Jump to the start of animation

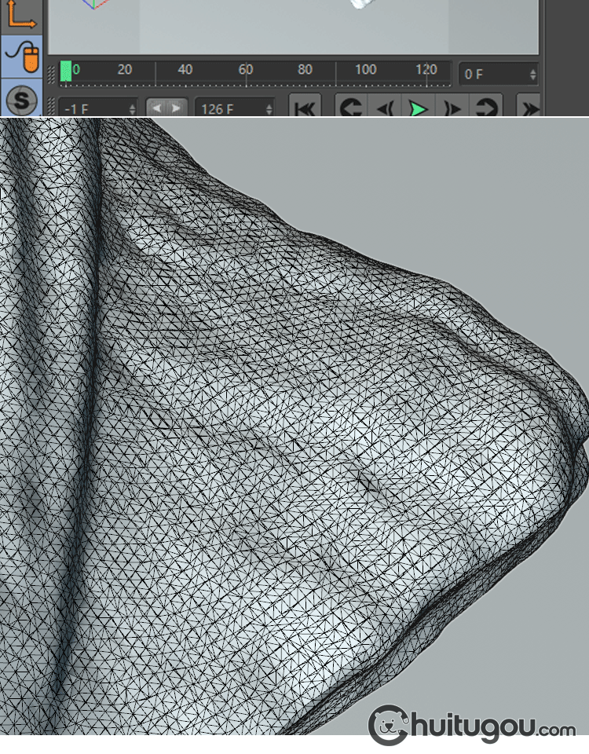pos(305,108)
